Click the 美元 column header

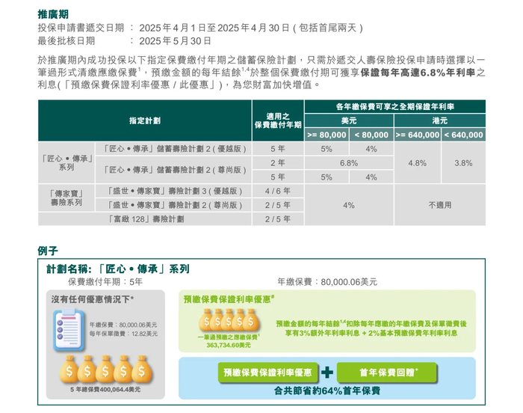[349, 120]
